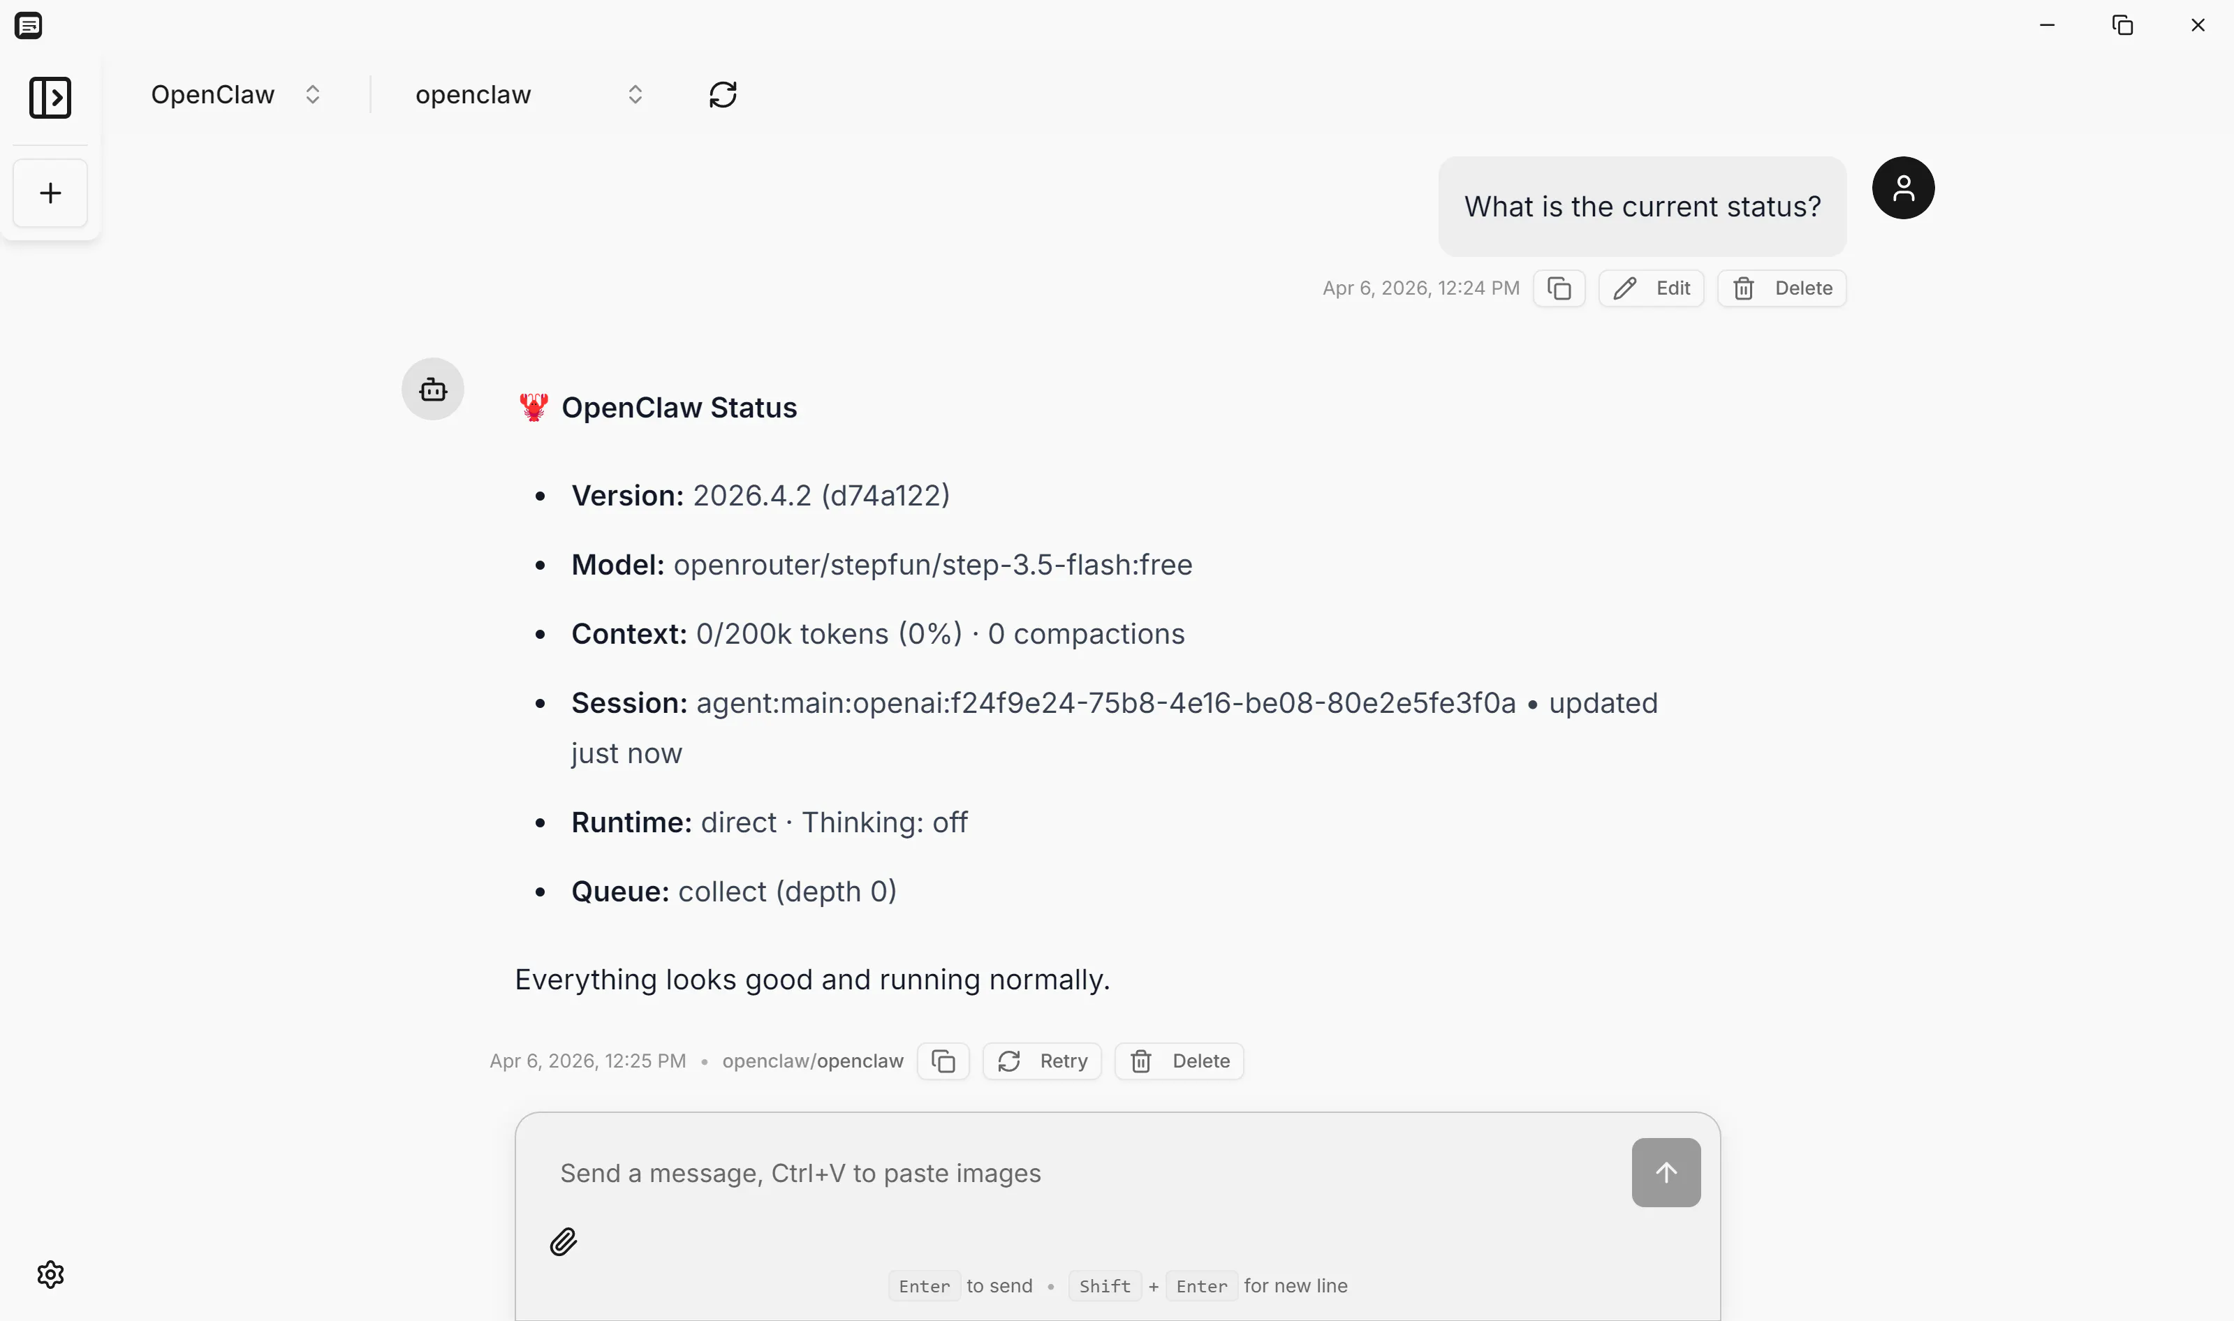The height and width of the screenshot is (1321, 2234).
Task: Send the message with arrow button
Action: click(x=1666, y=1172)
